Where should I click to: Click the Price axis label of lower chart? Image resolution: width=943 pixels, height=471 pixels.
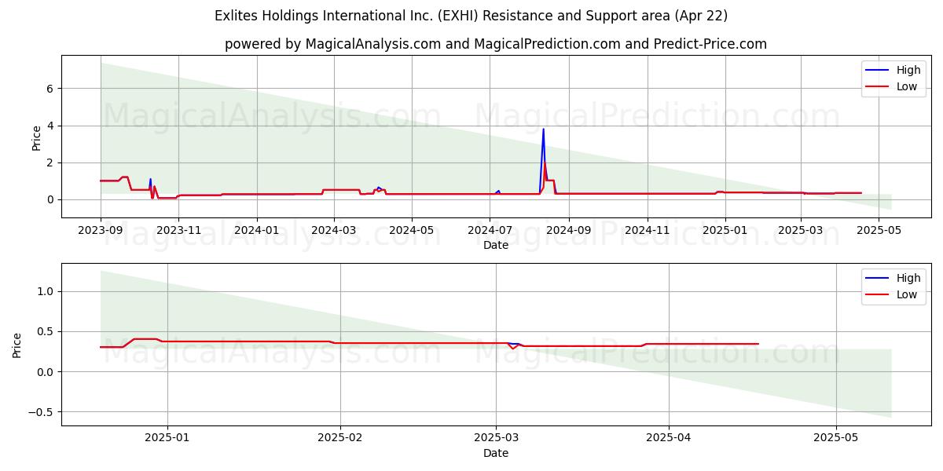tap(17, 345)
